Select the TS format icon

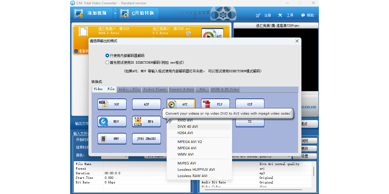click(250, 122)
